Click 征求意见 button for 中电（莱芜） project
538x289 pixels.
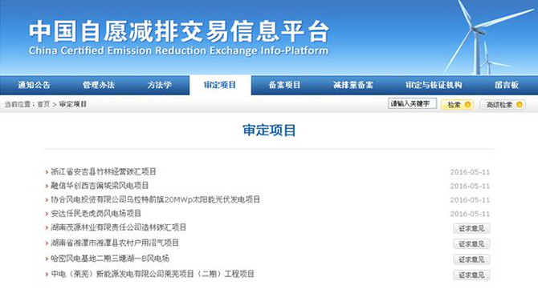coord(471,275)
